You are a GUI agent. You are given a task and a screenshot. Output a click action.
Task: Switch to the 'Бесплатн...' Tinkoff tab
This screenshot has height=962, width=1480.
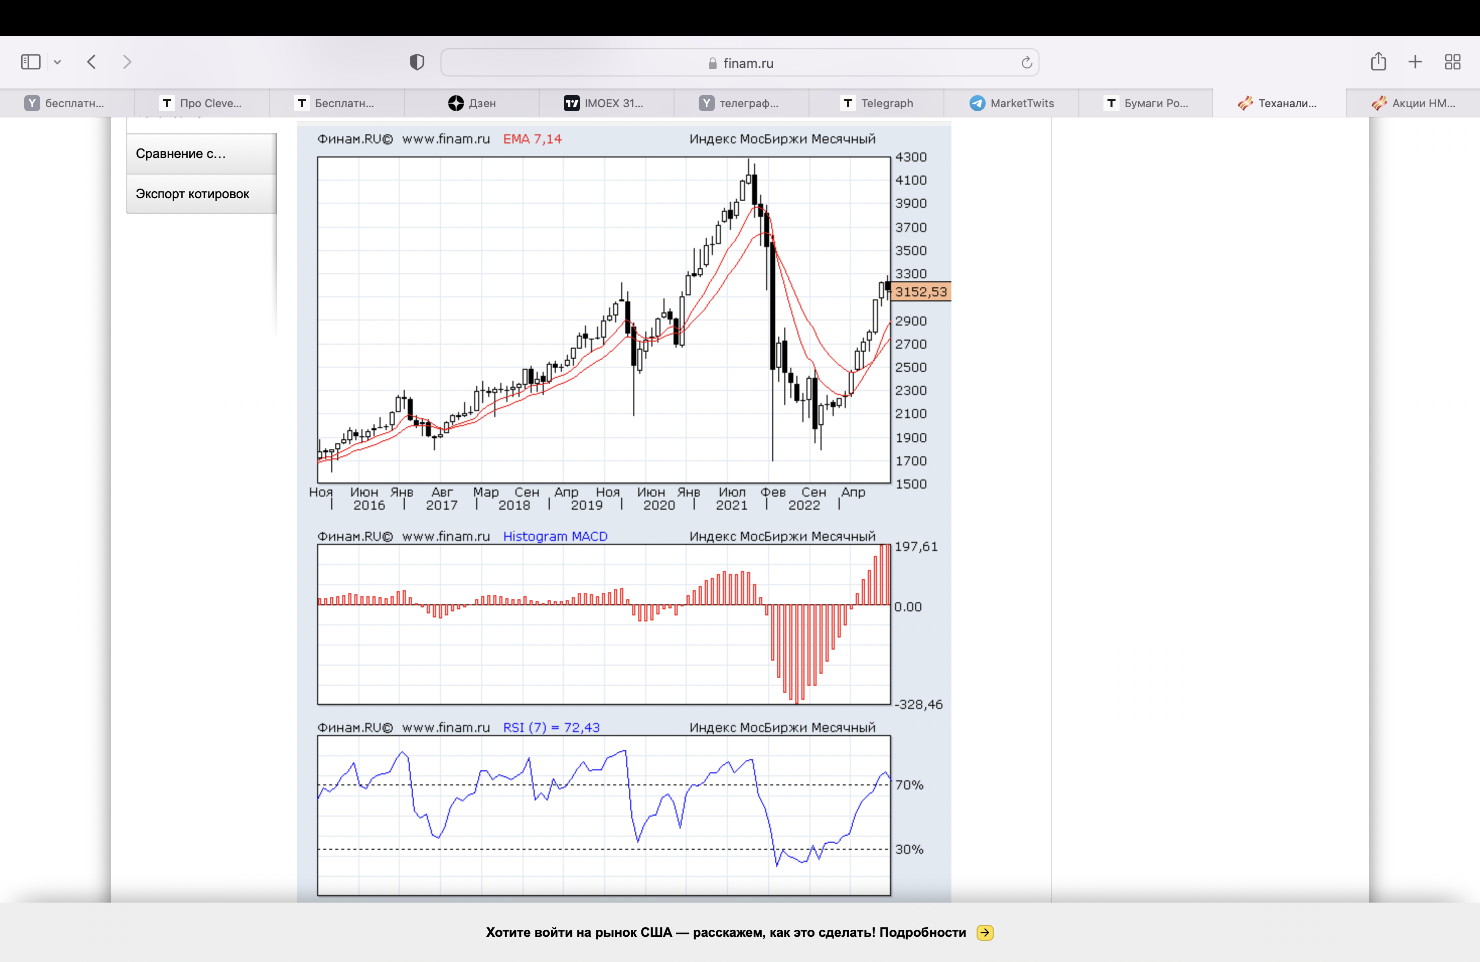pyautogui.click(x=337, y=103)
